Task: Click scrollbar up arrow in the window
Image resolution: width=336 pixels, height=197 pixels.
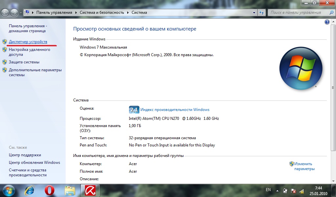Action: (333, 22)
